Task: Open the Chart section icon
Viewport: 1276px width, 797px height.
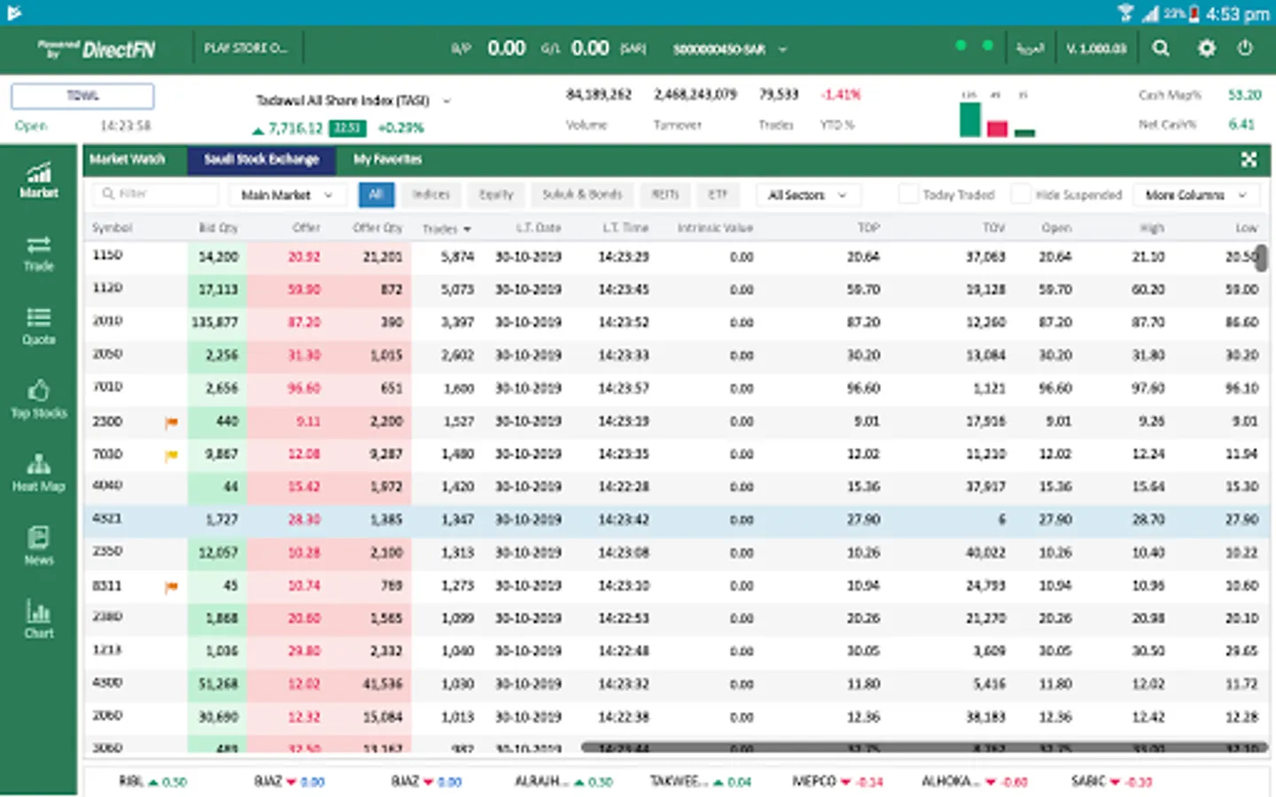Action: click(x=39, y=619)
